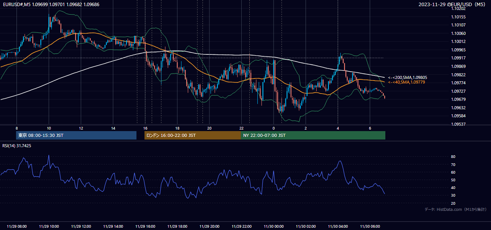491x230 pixels.
Task: Click the London 16:00-22:00 JST session bar
Action: click(x=192, y=135)
